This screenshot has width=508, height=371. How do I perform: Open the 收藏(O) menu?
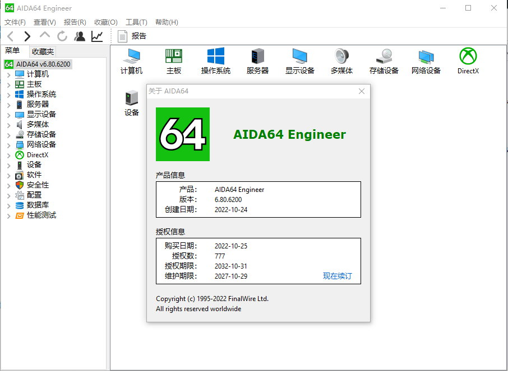[x=105, y=22]
